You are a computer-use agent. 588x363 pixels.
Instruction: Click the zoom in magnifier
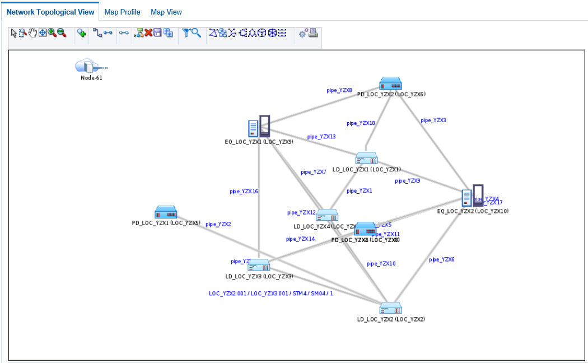(x=52, y=33)
